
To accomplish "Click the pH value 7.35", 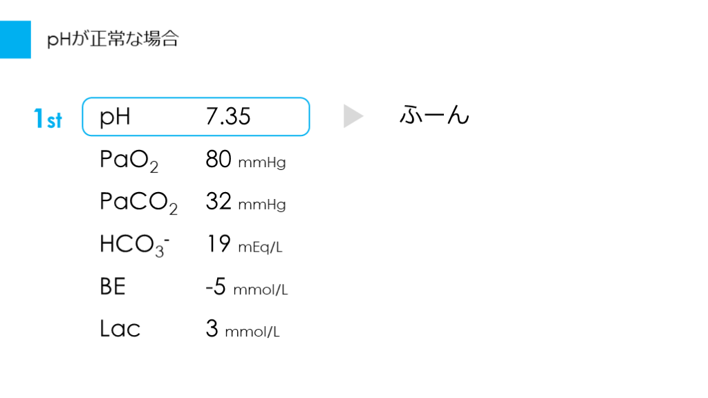I will click(227, 117).
